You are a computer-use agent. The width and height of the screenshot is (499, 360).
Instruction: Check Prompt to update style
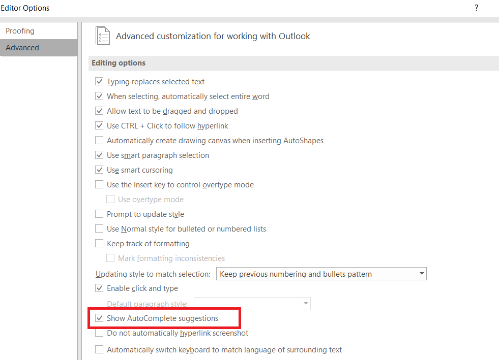pyautogui.click(x=99, y=214)
